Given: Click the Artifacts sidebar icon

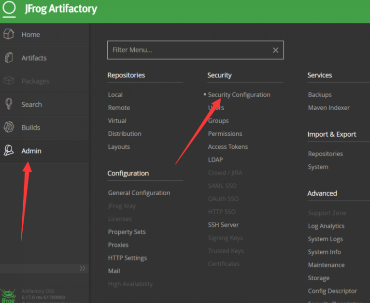Looking at the screenshot, I should [x=9, y=58].
